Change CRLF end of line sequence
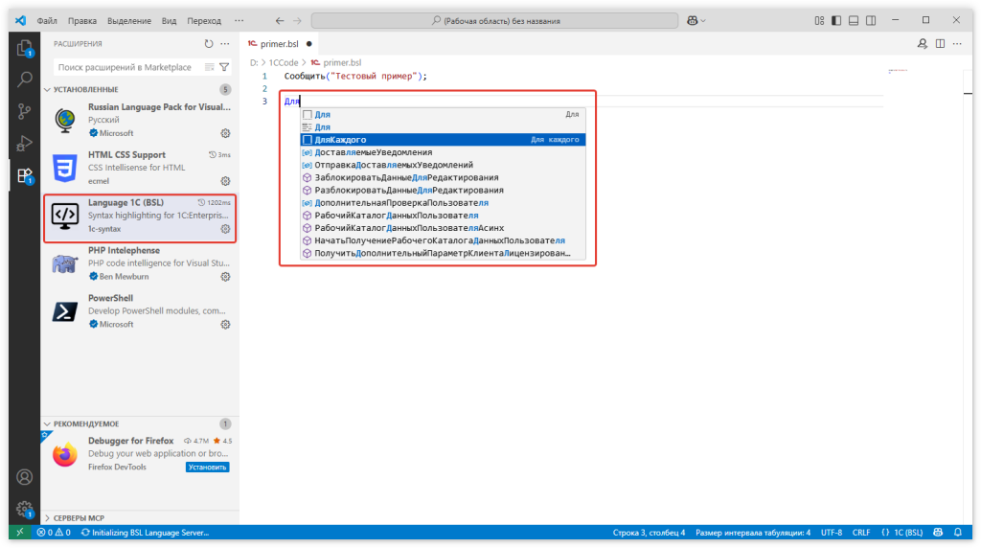The height and width of the screenshot is (548, 981). 861,533
